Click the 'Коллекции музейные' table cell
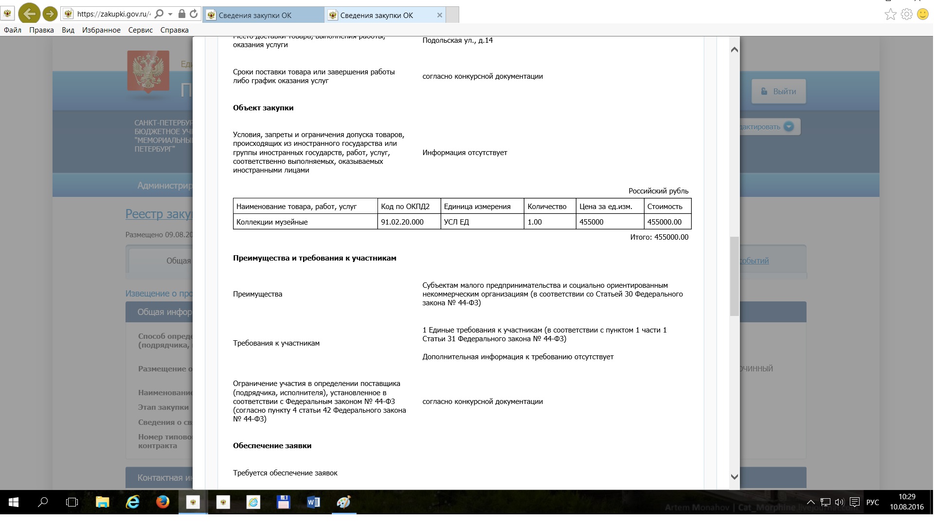 tap(305, 222)
